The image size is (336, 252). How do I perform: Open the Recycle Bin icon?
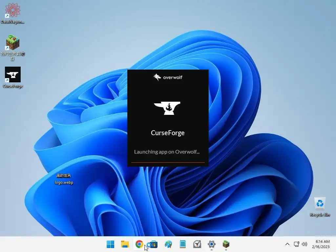320,207
